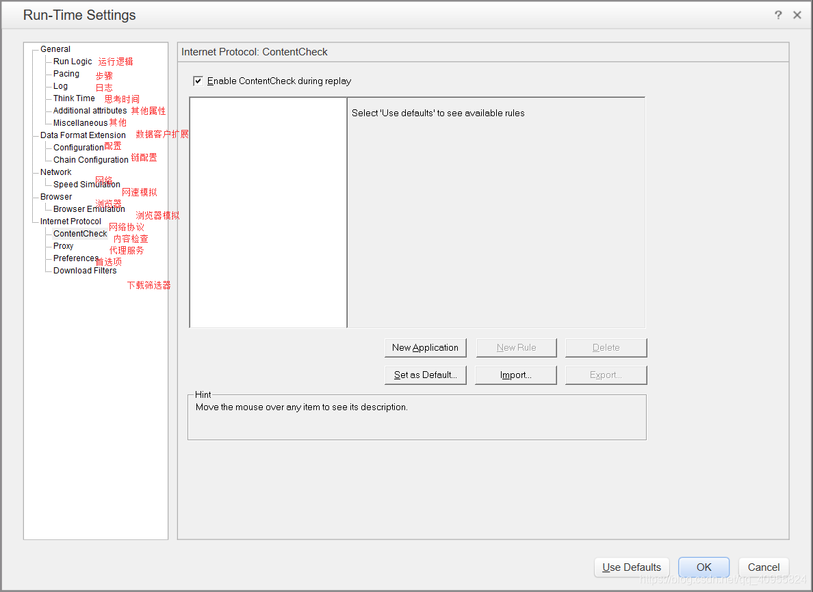Open Think Time settings
This screenshot has height=592, width=813.
(74, 98)
